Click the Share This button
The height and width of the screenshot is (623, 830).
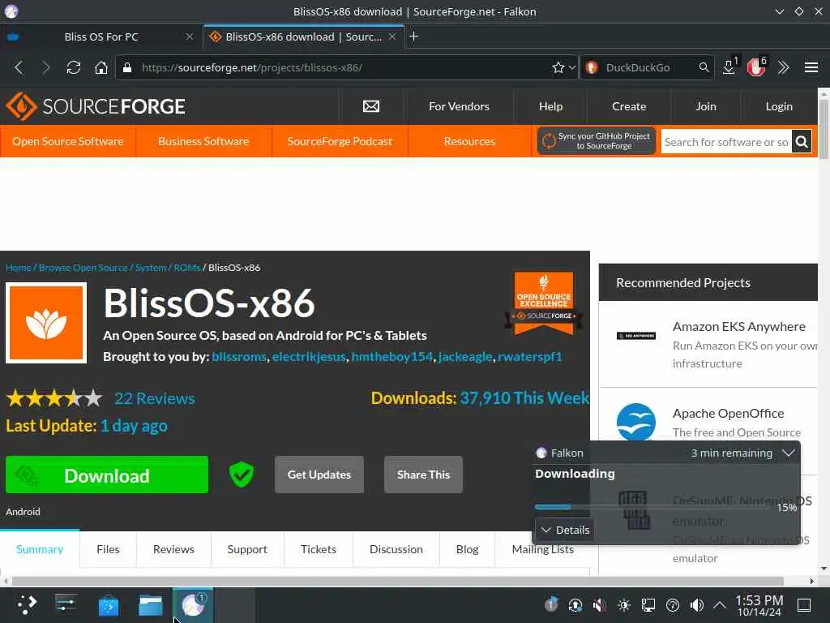423,475
